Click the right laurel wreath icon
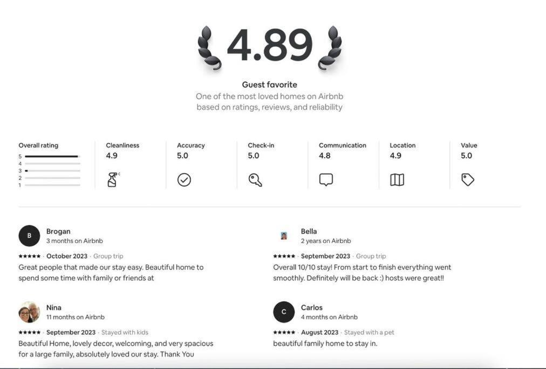This screenshot has height=369, width=546. (x=330, y=48)
